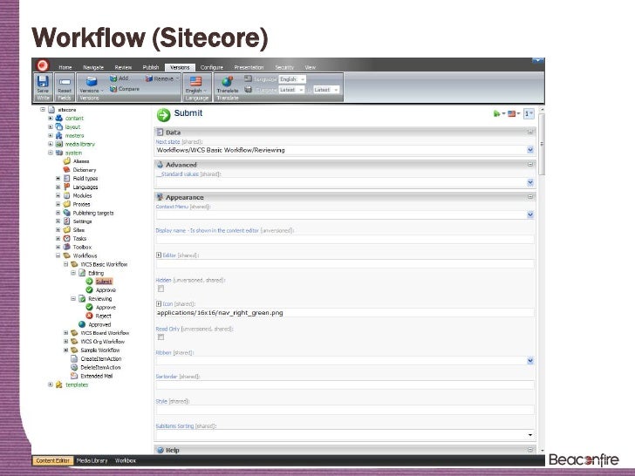
Task: Select Sample Workflow in tree
Action: click(100, 350)
